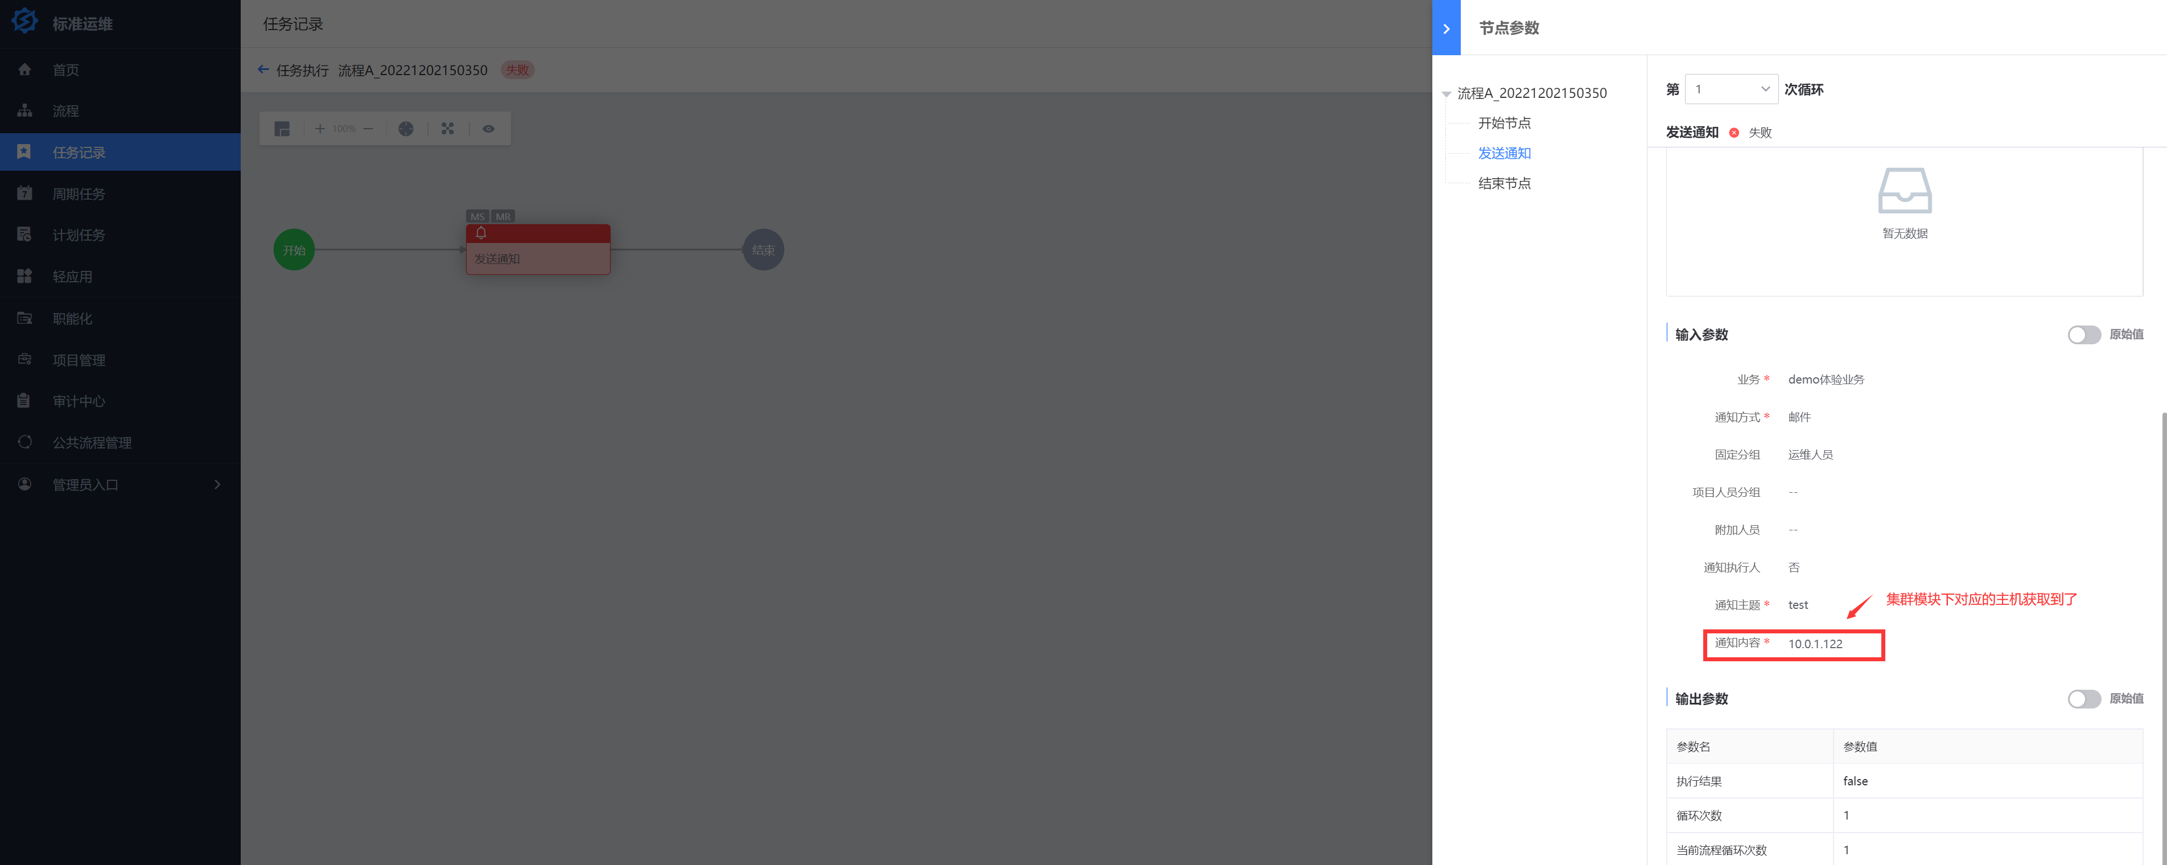Click the 标准运维 logo icon
The image size is (2167, 865).
[24, 21]
